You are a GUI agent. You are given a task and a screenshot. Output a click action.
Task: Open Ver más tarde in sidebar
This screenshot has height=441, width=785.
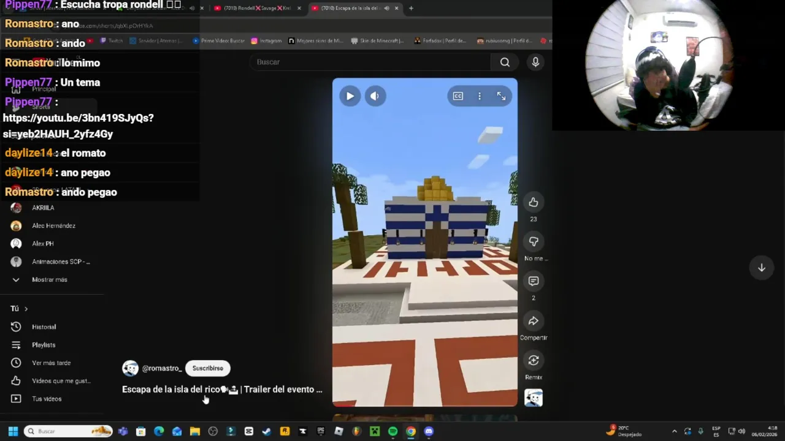click(x=51, y=363)
